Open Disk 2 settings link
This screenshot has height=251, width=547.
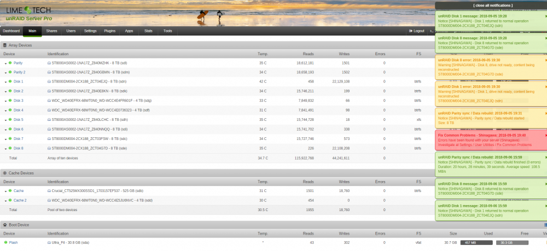tap(19, 91)
